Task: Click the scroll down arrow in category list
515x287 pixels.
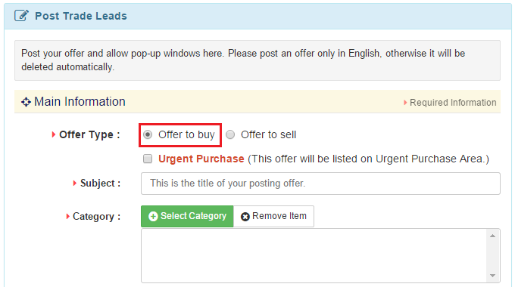Action: pyautogui.click(x=493, y=276)
